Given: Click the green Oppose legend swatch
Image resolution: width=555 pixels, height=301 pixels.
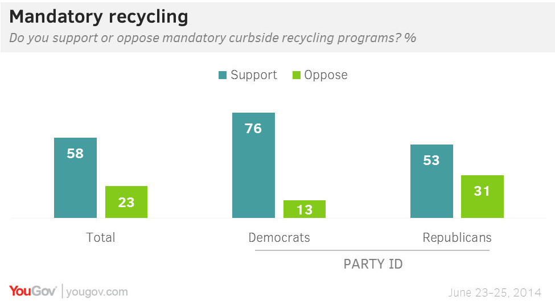Looking at the screenshot, I should click(x=296, y=75).
